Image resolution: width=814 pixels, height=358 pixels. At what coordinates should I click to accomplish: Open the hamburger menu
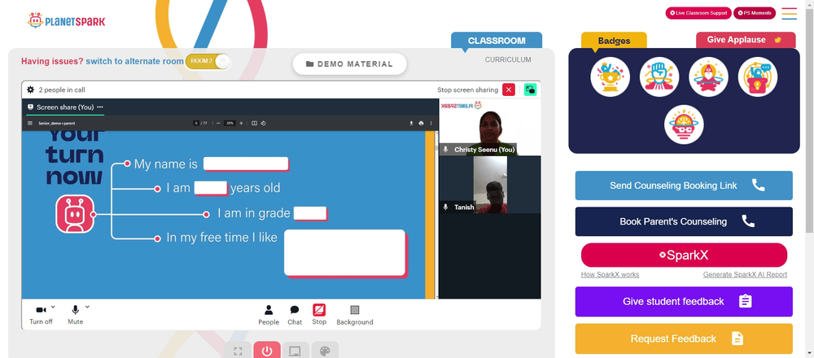tap(789, 14)
